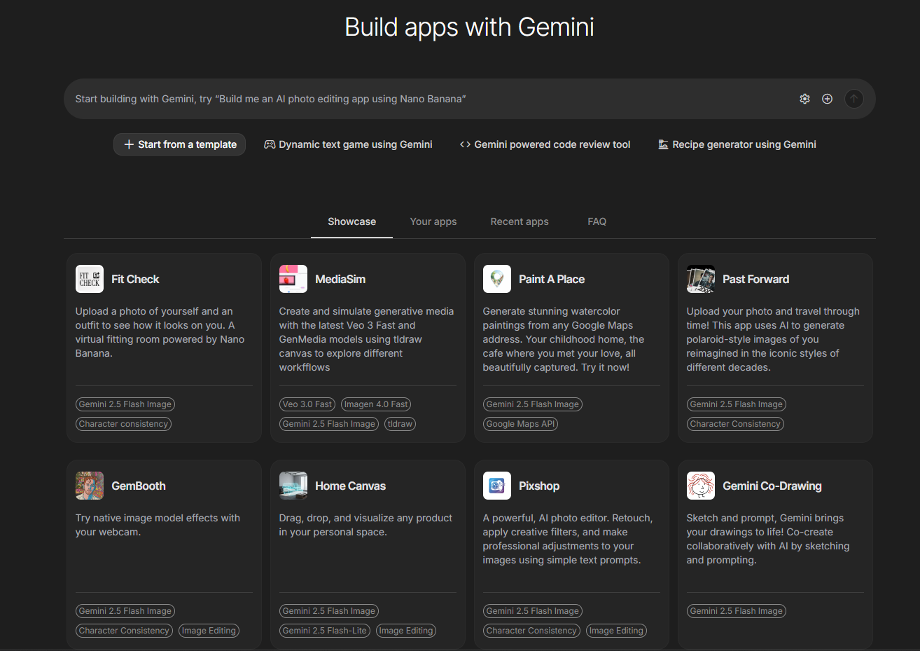Choose Recipe generator using Gemini suggestion
Screen dimensions: 920x651
tap(737, 144)
